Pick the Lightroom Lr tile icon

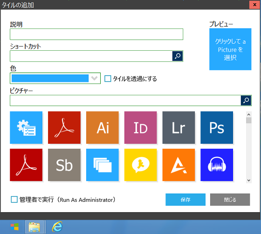tap(179, 127)
